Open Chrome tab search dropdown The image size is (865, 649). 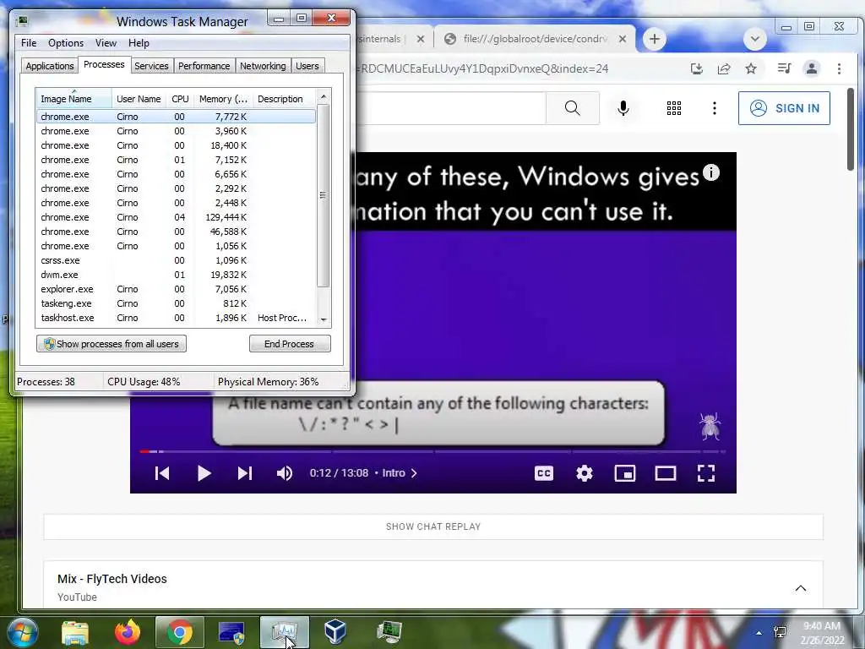754,39
